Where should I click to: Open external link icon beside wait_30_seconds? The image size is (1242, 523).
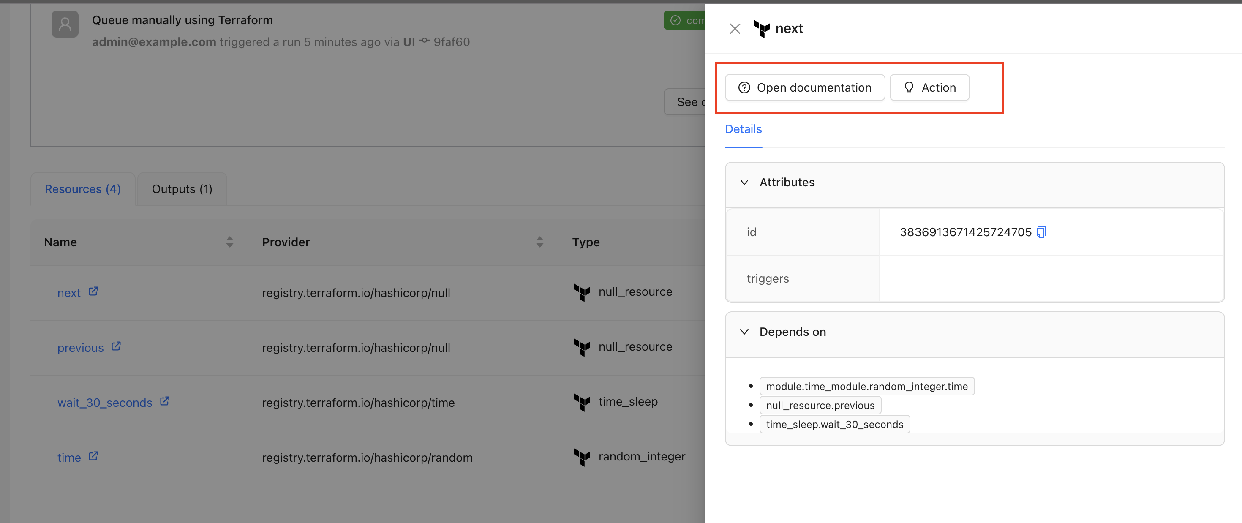(164, 401)
